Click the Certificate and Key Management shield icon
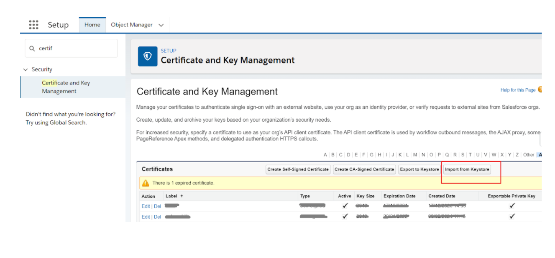 148,56
